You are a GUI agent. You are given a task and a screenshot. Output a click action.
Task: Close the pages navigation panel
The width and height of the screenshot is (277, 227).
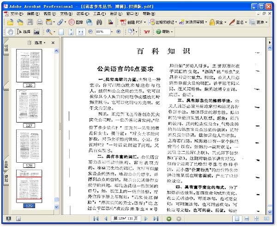(x=53, y=43)
